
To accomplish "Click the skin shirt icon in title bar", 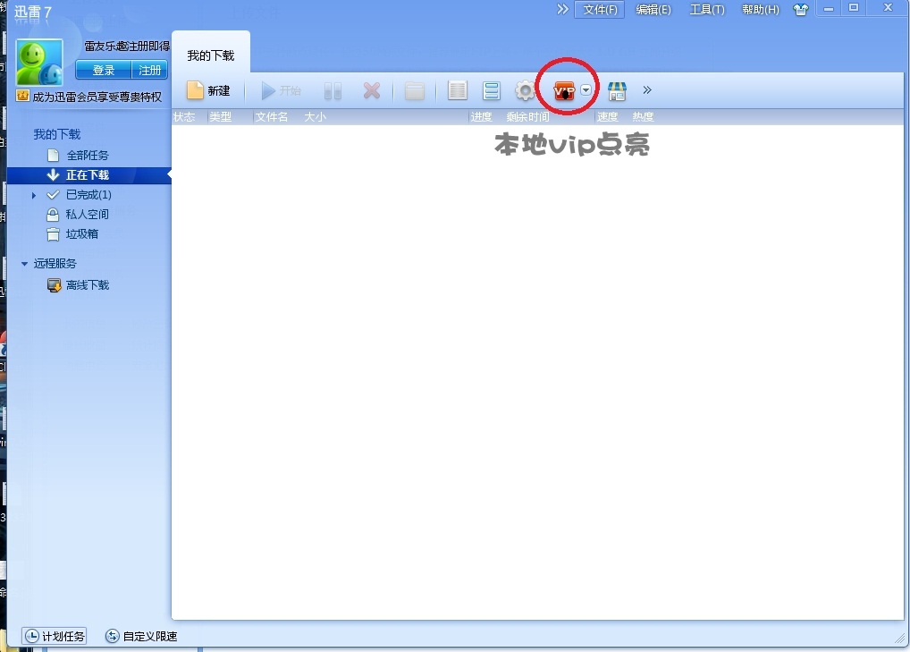I will pyautogui.click(x=801, y=9).
